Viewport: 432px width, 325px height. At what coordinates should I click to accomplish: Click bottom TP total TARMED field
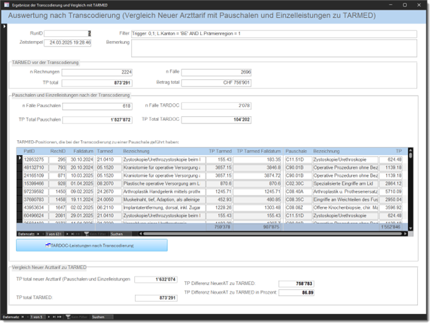(156, 298)
